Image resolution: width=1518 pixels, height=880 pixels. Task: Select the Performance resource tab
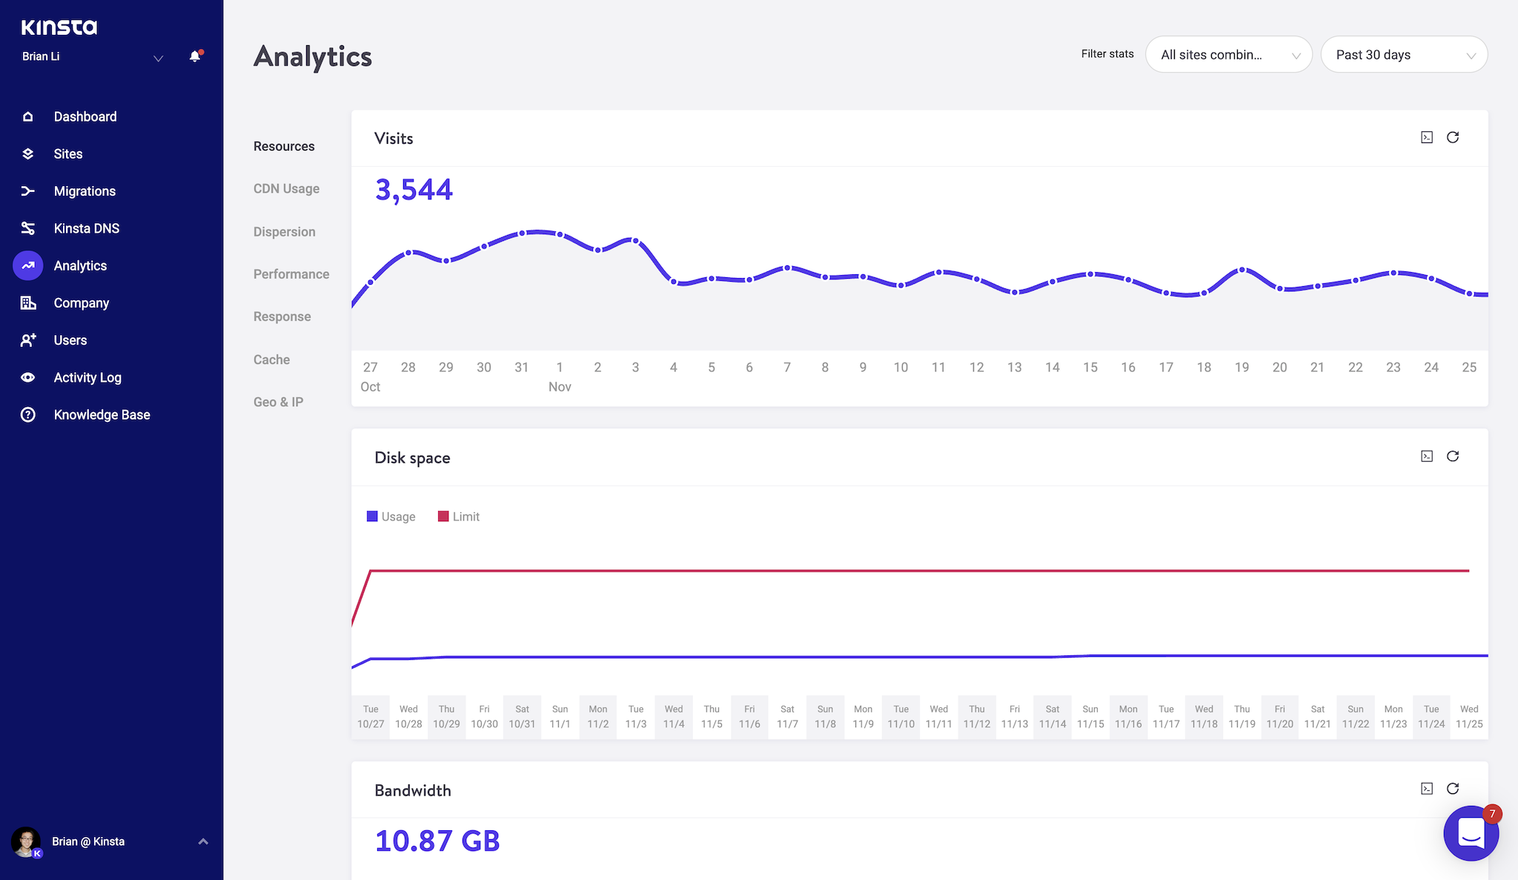tap(291, 274)
